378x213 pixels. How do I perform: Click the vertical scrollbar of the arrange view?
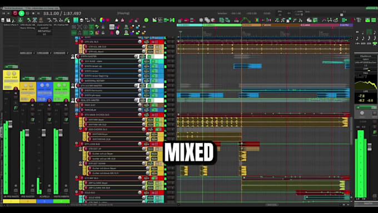[352, 130]
